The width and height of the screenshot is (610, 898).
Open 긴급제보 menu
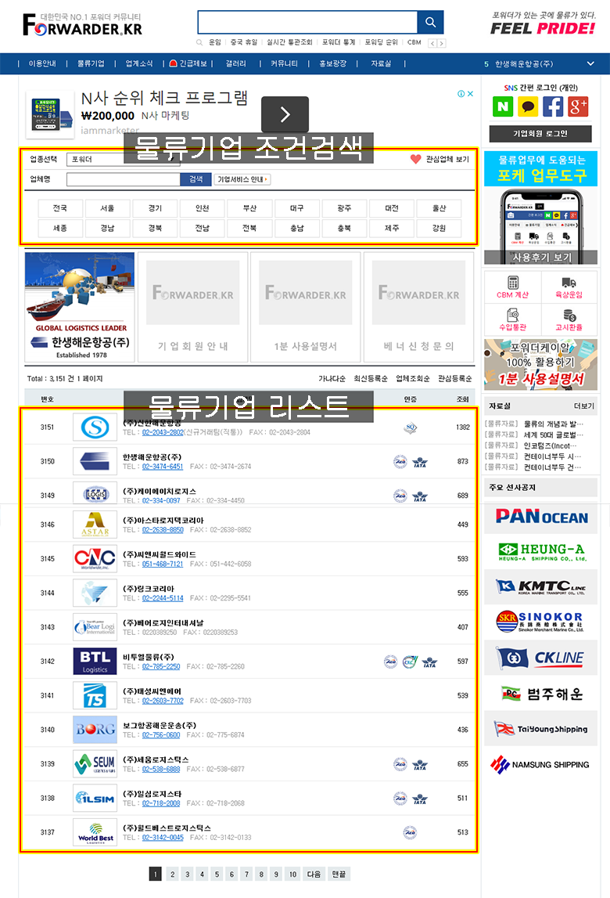tap(188, 63)
